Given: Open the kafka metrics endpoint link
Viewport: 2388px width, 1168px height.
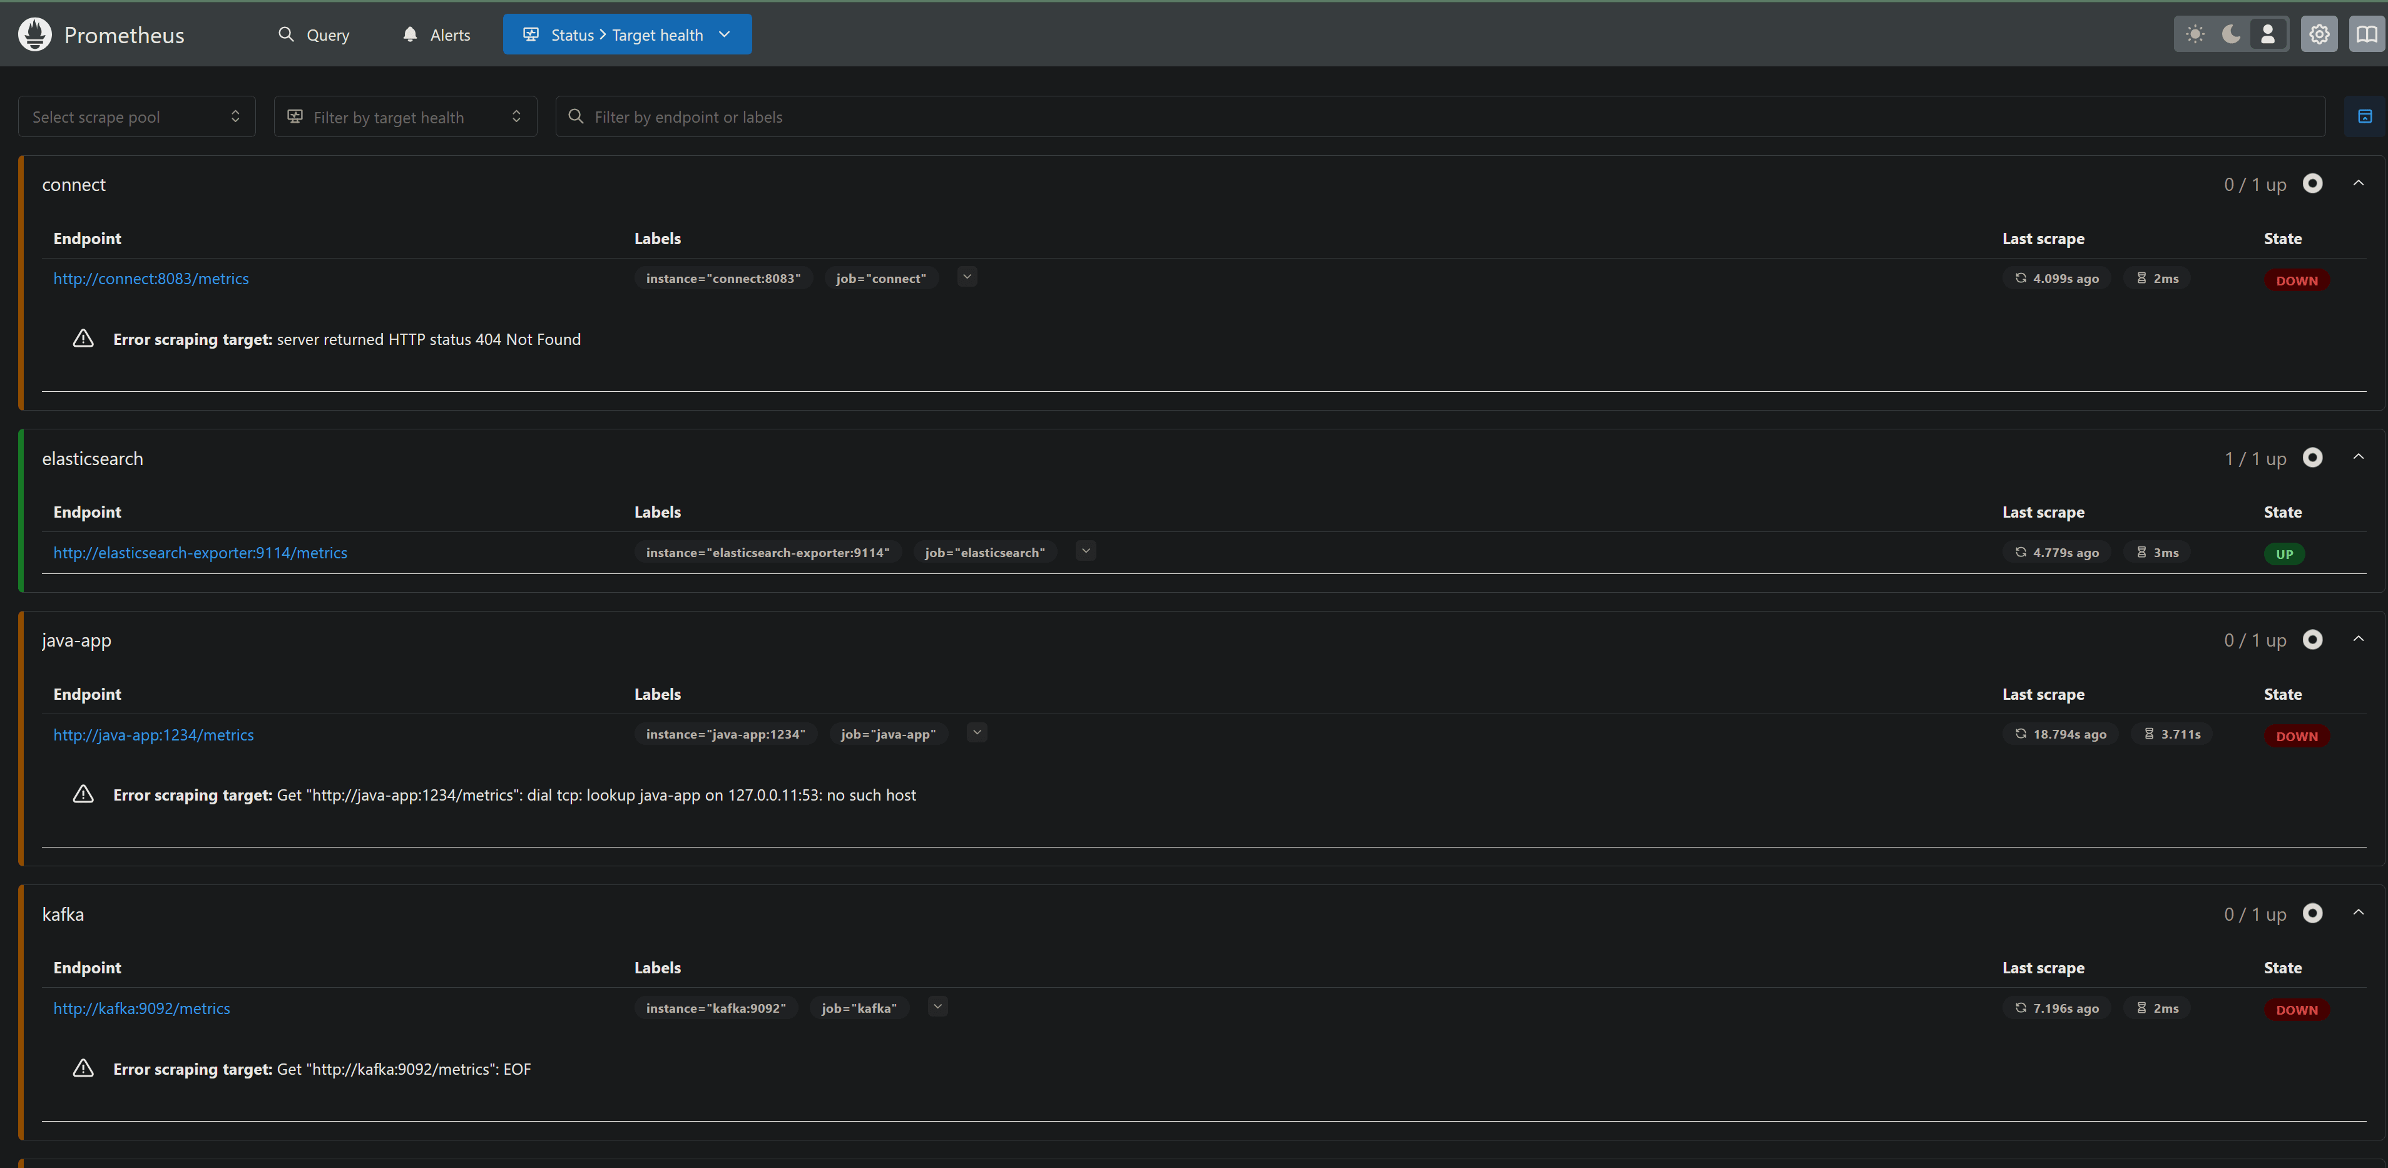Looking at the screenshot, I should coord(142,1008).
